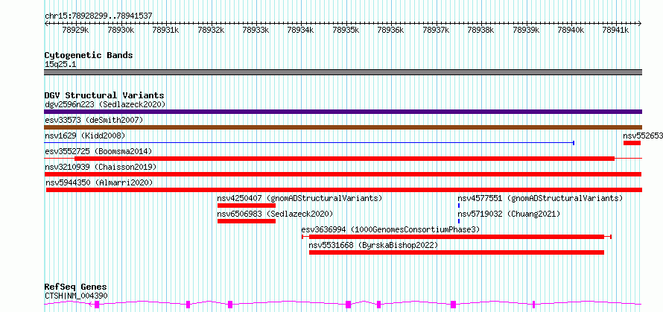Select the red nsv5944350 variant bar
The height and width of the screenshot is (312, 663).
coord(343,190)
